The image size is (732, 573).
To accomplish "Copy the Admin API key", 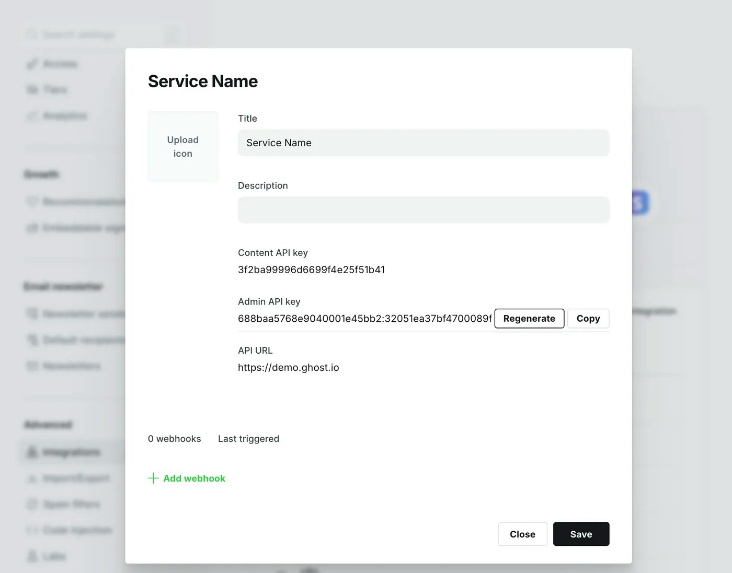I will coord(588,319).
